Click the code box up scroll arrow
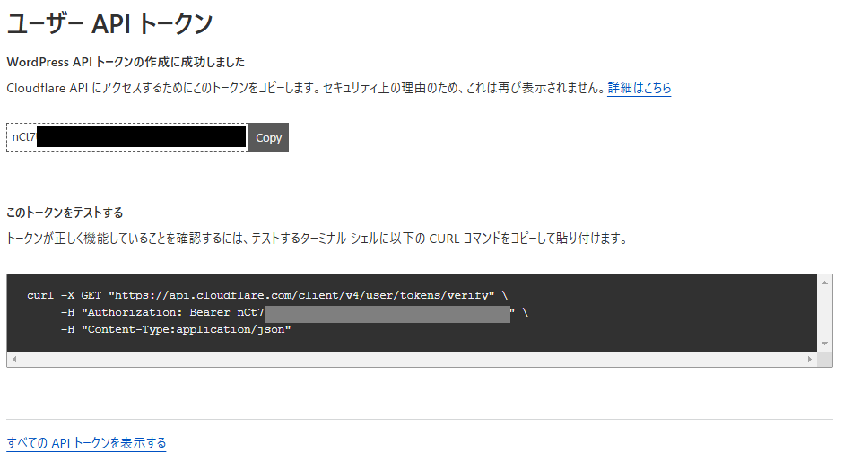The height and width of the screenshot is (470, 844). click(824, 283)
